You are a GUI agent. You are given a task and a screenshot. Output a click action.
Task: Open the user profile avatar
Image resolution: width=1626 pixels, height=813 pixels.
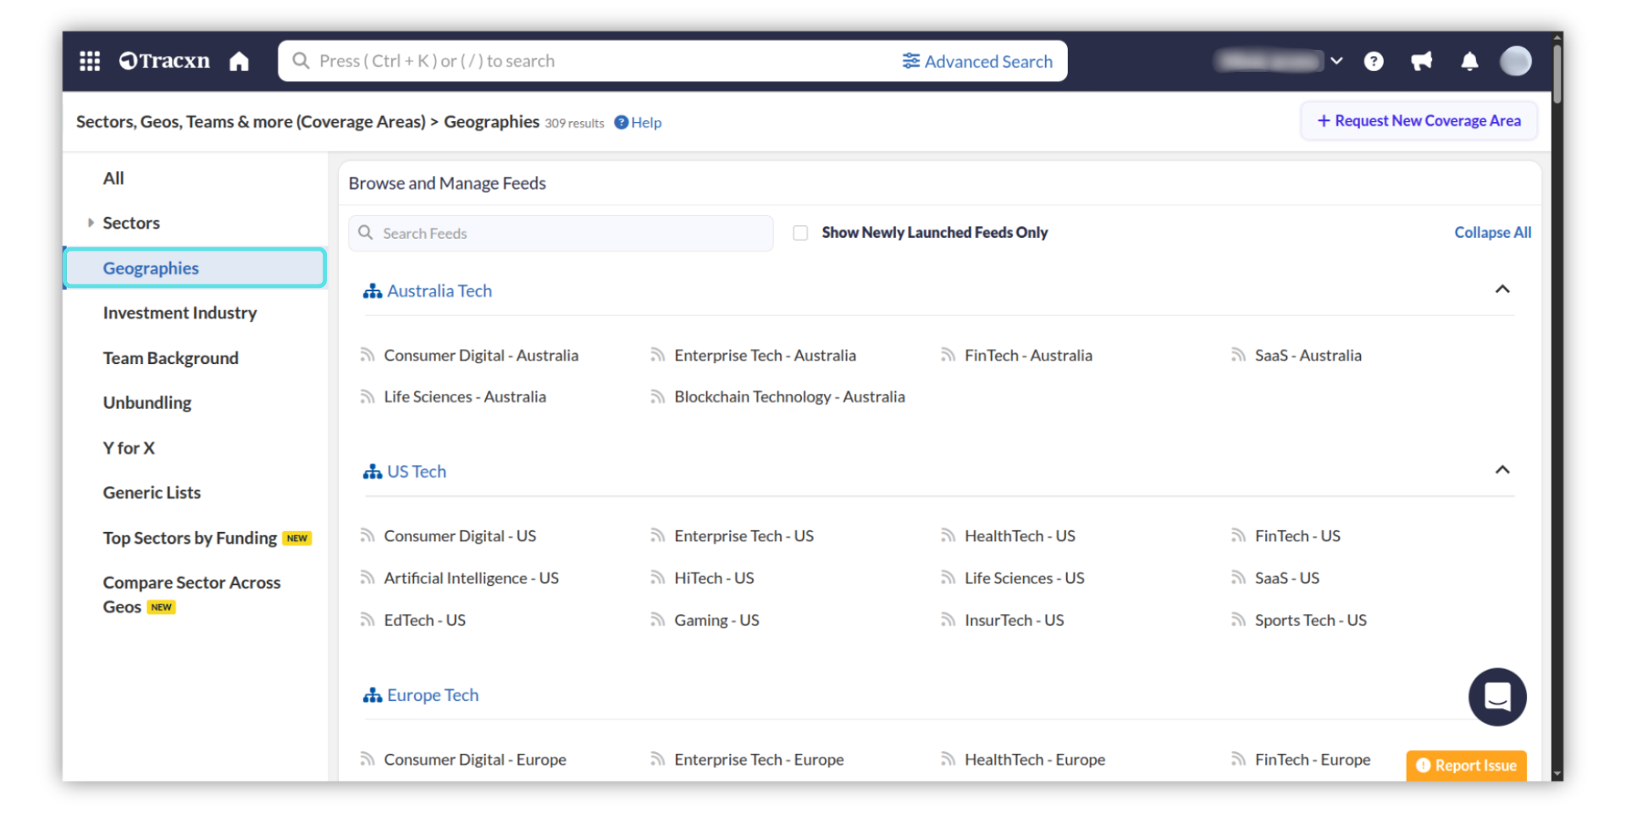[x=1515, y=61]
